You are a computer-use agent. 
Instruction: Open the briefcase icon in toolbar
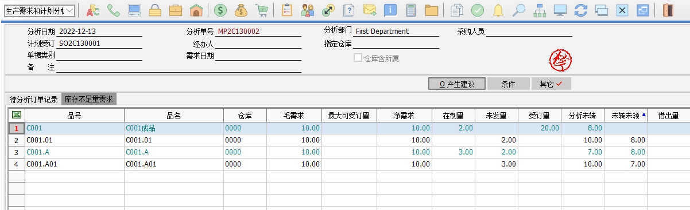tap(176, 10)
